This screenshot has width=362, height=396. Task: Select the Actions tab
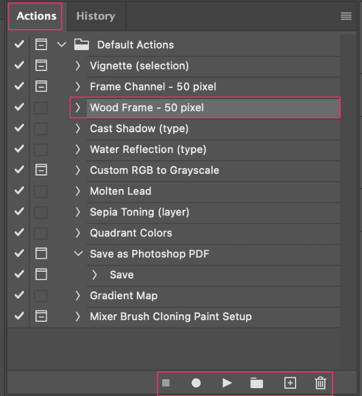pos(36,16)
